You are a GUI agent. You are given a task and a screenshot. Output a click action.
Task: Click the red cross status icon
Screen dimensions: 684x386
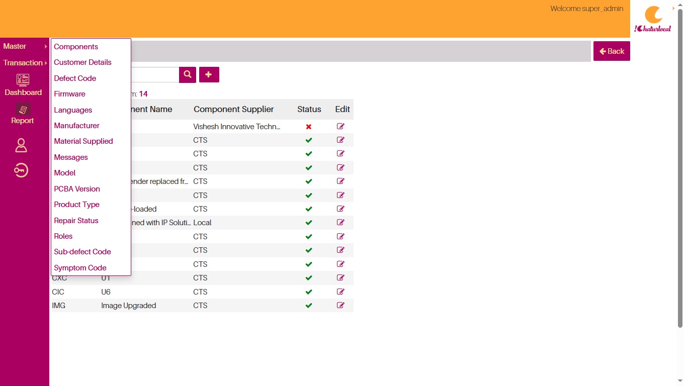pos(309,127)
